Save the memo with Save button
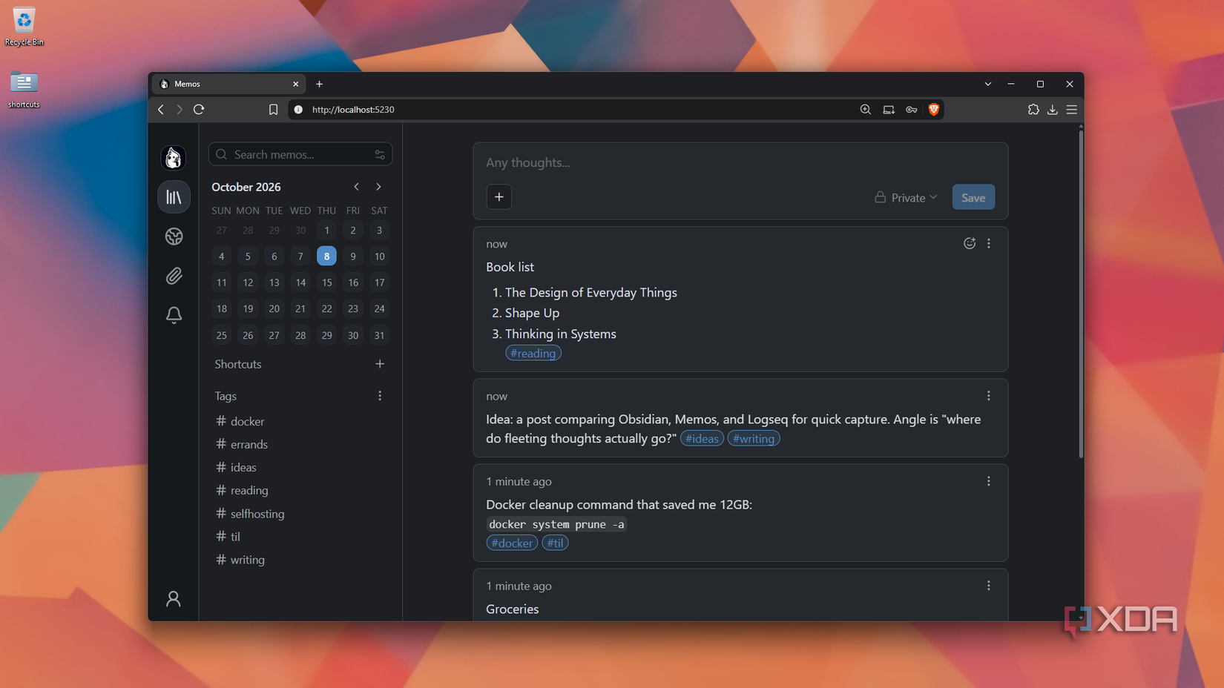 [x=973, y=197]
